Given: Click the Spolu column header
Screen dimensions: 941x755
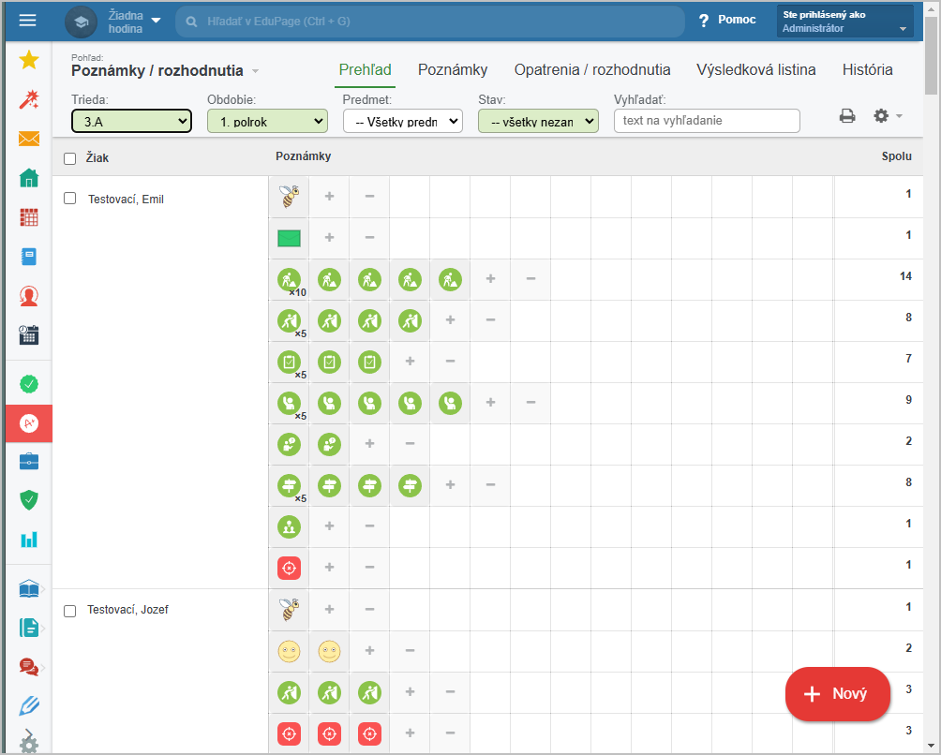Looking at the screenshot, I should pyautogui.click(x=897, y=156).
